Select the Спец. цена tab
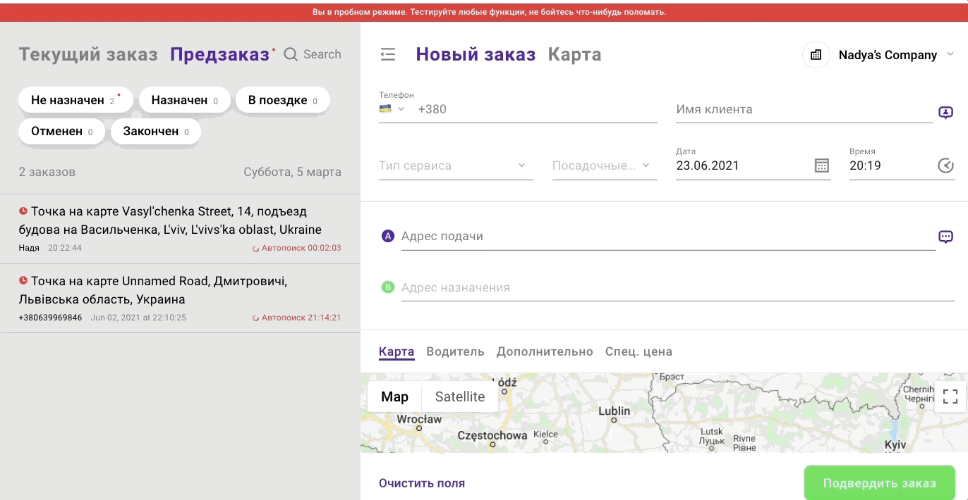The image size is (968, 500). point(639,351)
